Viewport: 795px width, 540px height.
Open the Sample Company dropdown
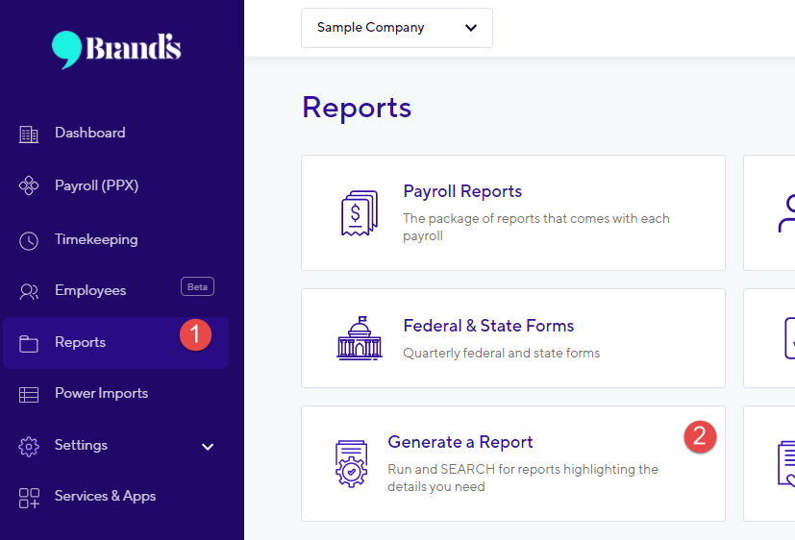(x=396, y=28)
